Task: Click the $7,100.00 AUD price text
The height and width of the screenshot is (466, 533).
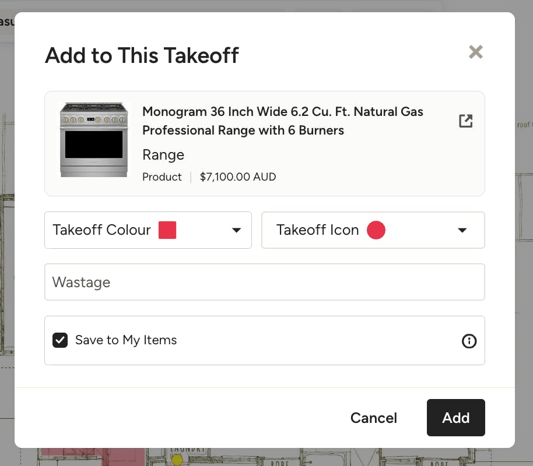Action: (x=238, y=176)
